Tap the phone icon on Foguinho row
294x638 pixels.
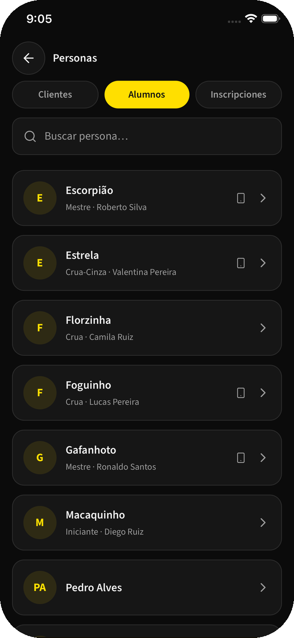click(x=241, y=393)
